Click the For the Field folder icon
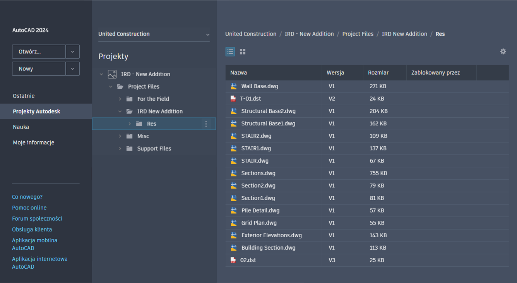Screen dimensions: 517x283 [x=130, y=99]
